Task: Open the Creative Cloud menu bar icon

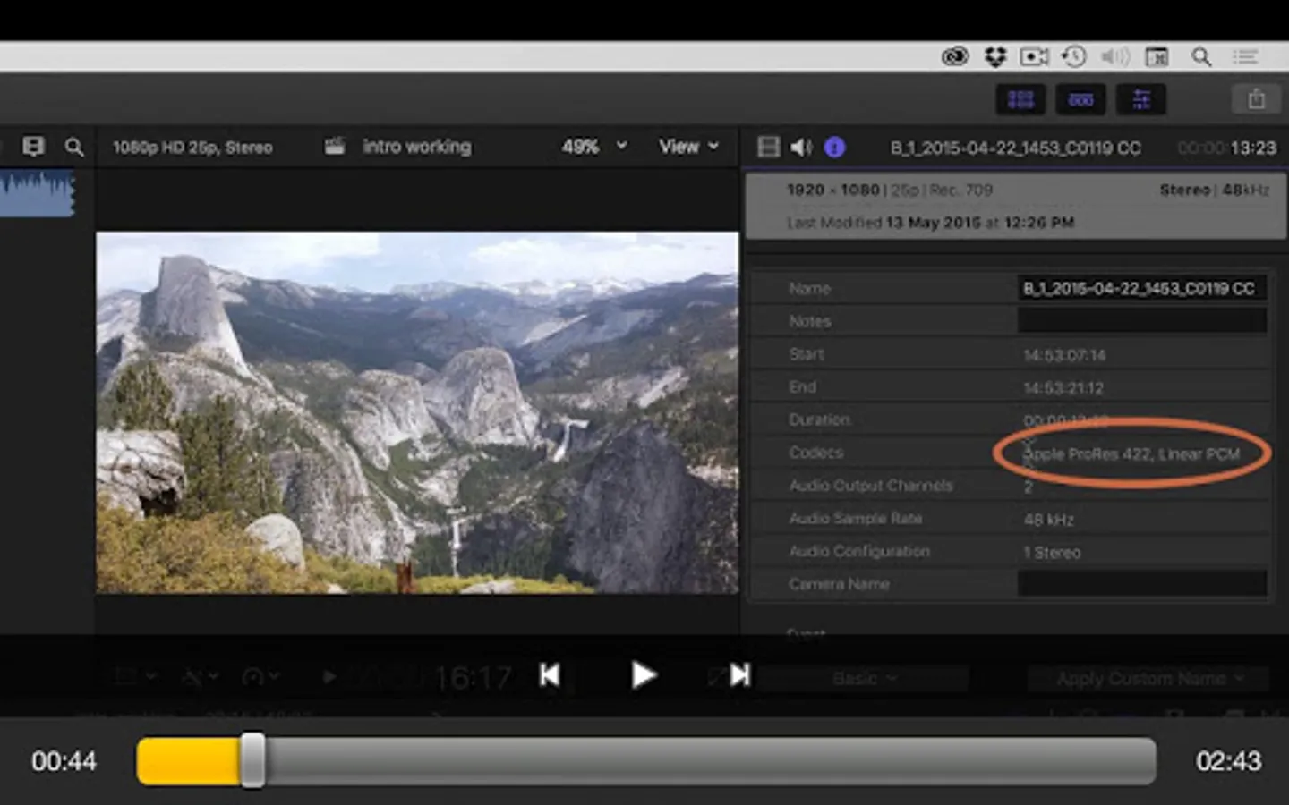Action: (x=955, y=57)
